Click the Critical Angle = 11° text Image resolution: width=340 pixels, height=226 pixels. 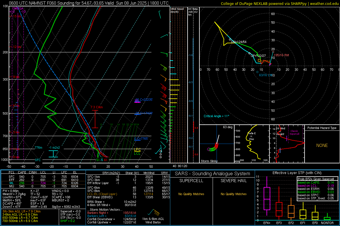[216, 116]
